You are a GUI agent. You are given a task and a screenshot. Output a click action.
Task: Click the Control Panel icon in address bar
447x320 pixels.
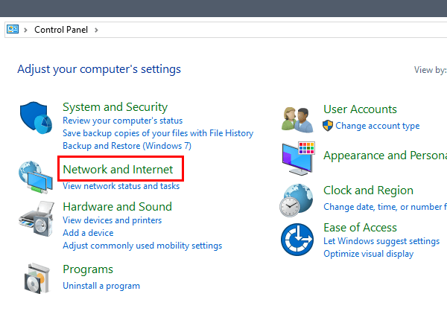point(13,29)
